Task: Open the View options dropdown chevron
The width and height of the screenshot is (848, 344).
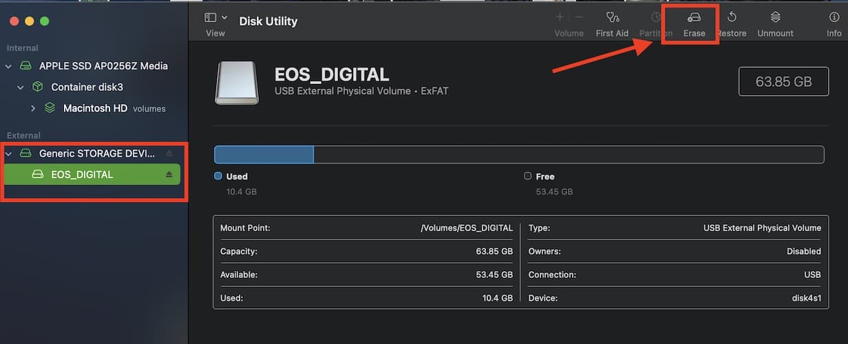Action: pyautogui.click(x=224, y=17)
